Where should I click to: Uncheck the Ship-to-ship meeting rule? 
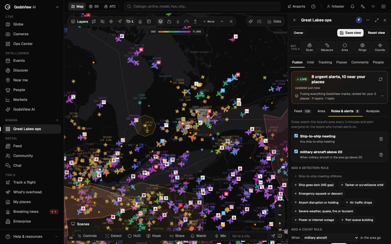click(296, 136)
